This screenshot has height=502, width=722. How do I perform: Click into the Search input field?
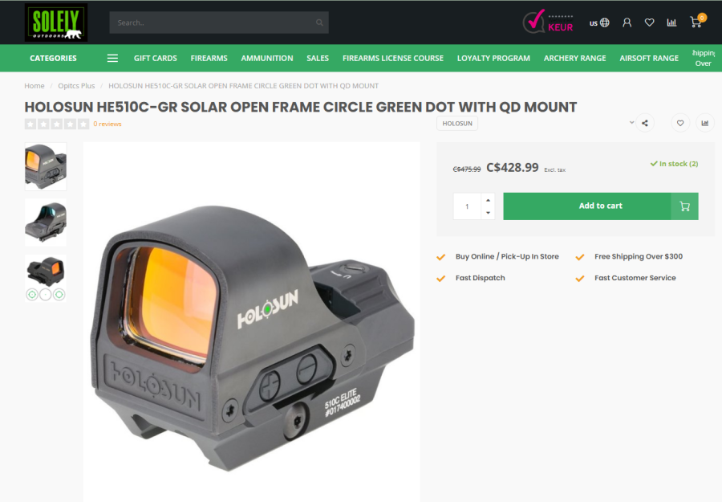(x=213, y=22)
